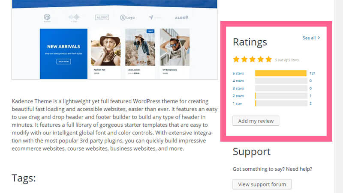This screenshot has width=343, height=193.
Task: Click the Sale badge on Jean Jacket
Action: pyautogui.click(x=150, y=31)
